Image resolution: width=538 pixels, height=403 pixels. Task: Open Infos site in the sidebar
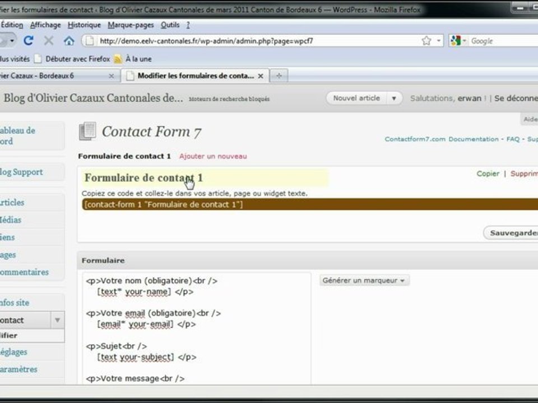point(15,303)
